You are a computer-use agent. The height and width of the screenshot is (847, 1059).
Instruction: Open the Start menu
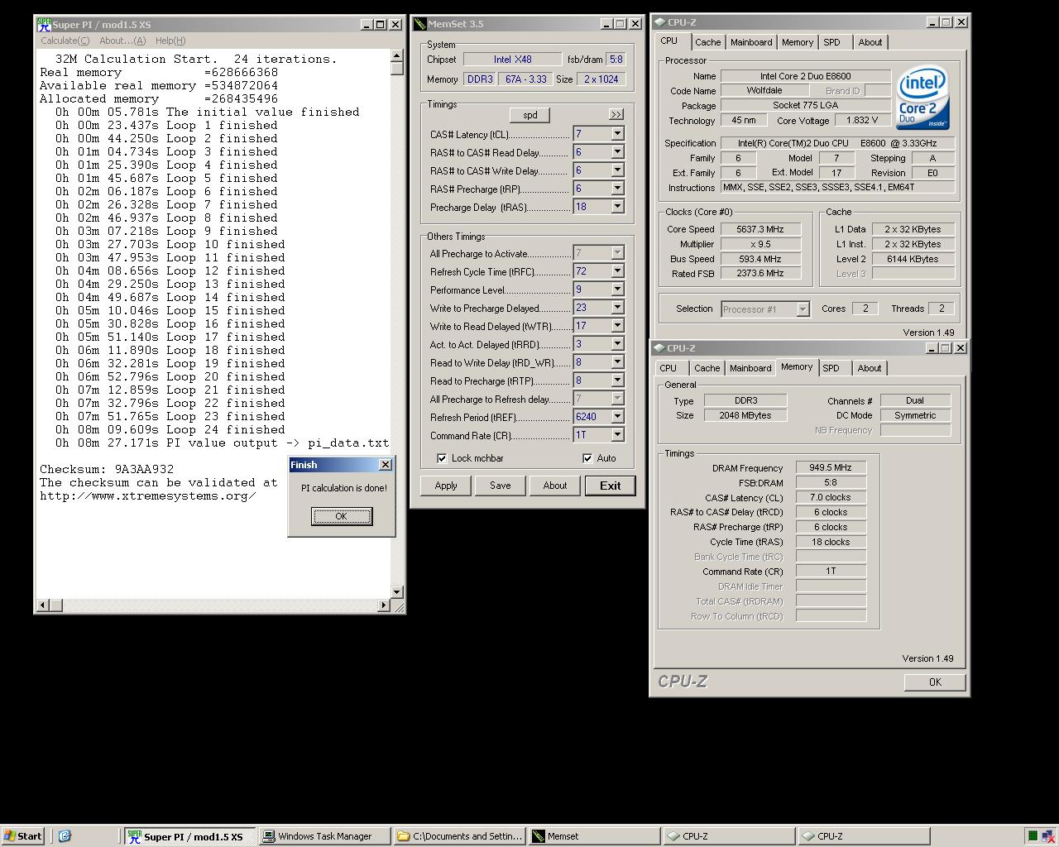(22, 836)
